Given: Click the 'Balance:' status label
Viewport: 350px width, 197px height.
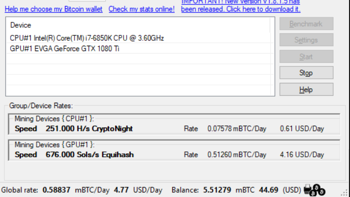Looking at the screenshot, I should pos(185,190).
